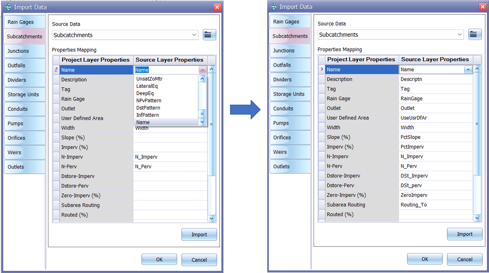Viewport: 489px width, 273px height.
Task: Click the Import button
Action: point(199,234)
